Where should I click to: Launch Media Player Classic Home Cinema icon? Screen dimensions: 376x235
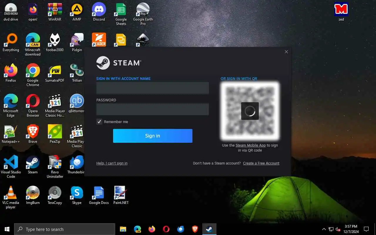[x=55, y=106]
